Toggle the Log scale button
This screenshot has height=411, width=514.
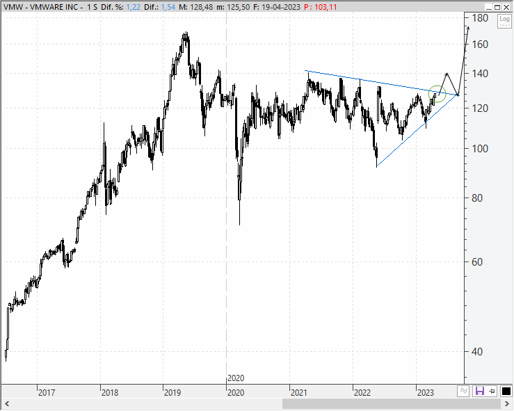[504, 21]
